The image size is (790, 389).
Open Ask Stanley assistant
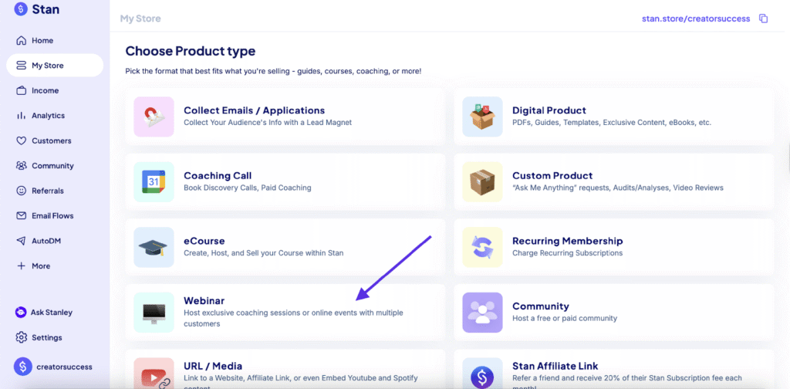(x=51, y=313)
